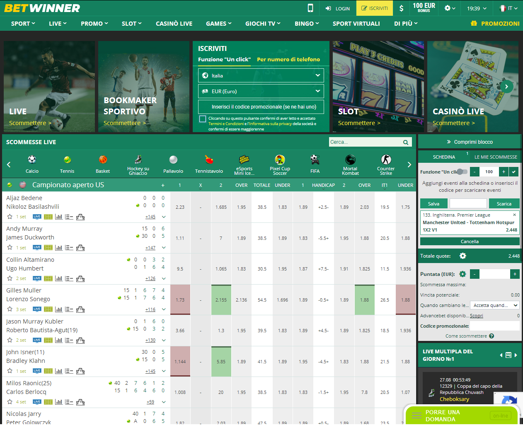The image size is (523, 425).
Task: Open the Scopri Advancebet link
Action: click(476, 316)
